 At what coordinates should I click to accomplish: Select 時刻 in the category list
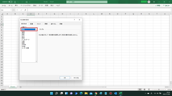point(23,38)
